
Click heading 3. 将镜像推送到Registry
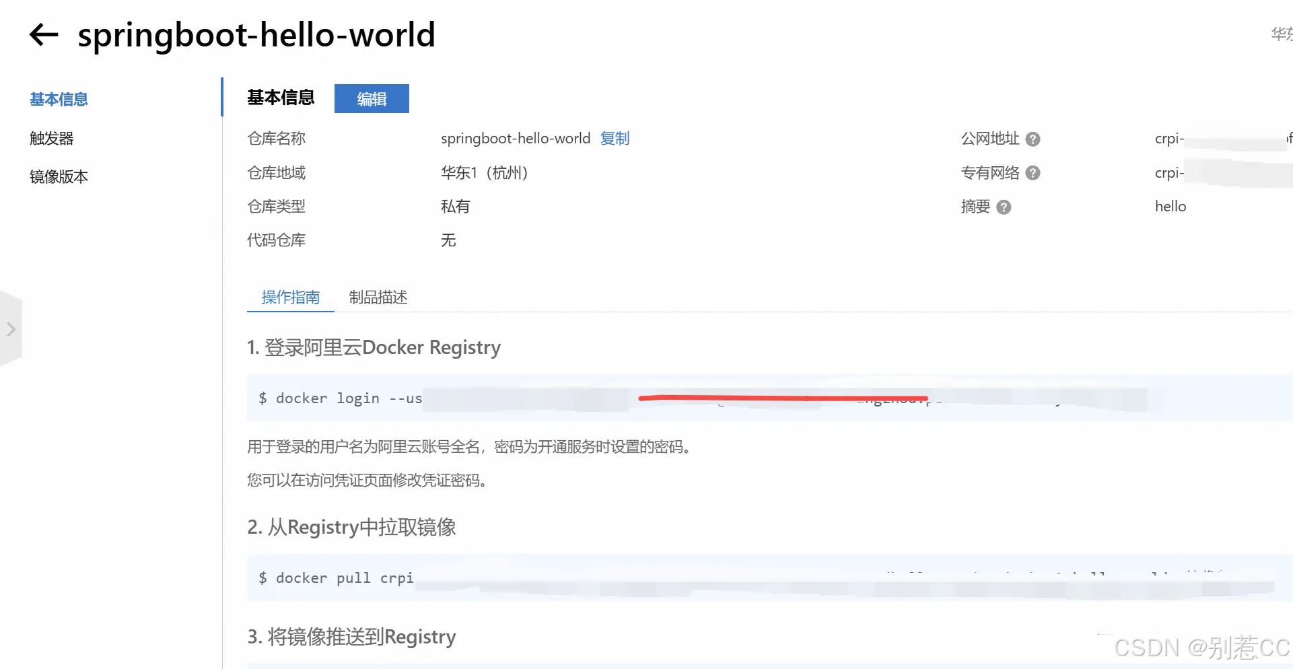351,637
